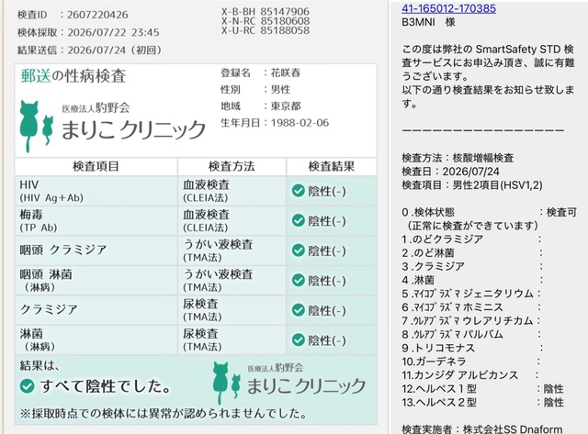Viewport: 588px width, 434px height.
Task: Select the 検査方法 column header
Action: pos(232,166)
